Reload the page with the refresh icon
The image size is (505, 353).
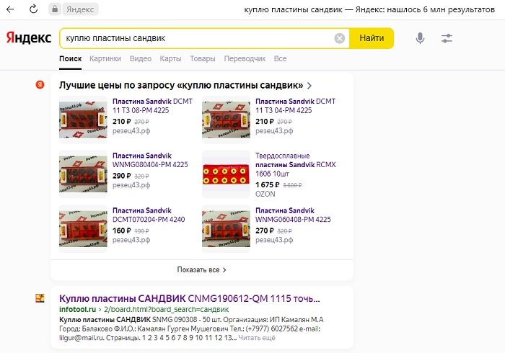tap(33, 9)
